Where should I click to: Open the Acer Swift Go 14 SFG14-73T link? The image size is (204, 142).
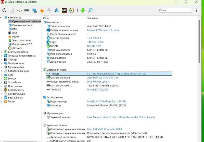103,78
